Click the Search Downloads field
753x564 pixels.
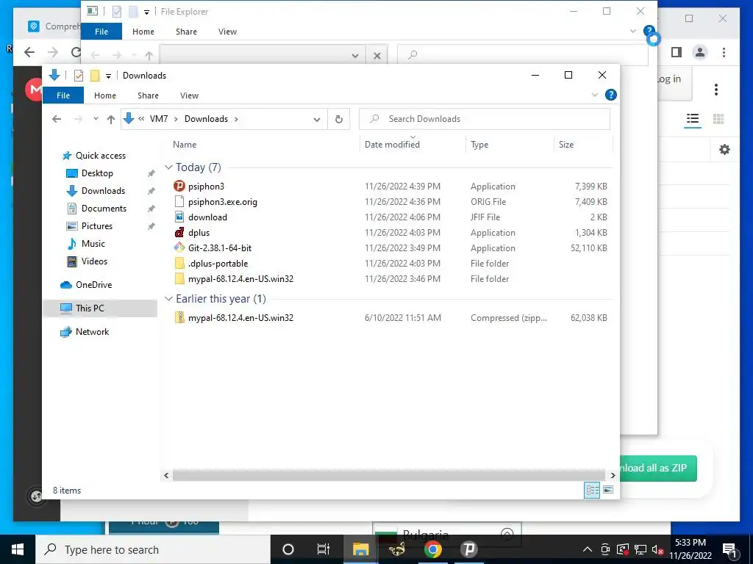pos(485,119)
